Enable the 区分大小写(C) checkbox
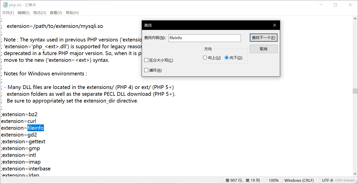Image resolution: width=358 pixels, height=184 pixels. (146, 60)
